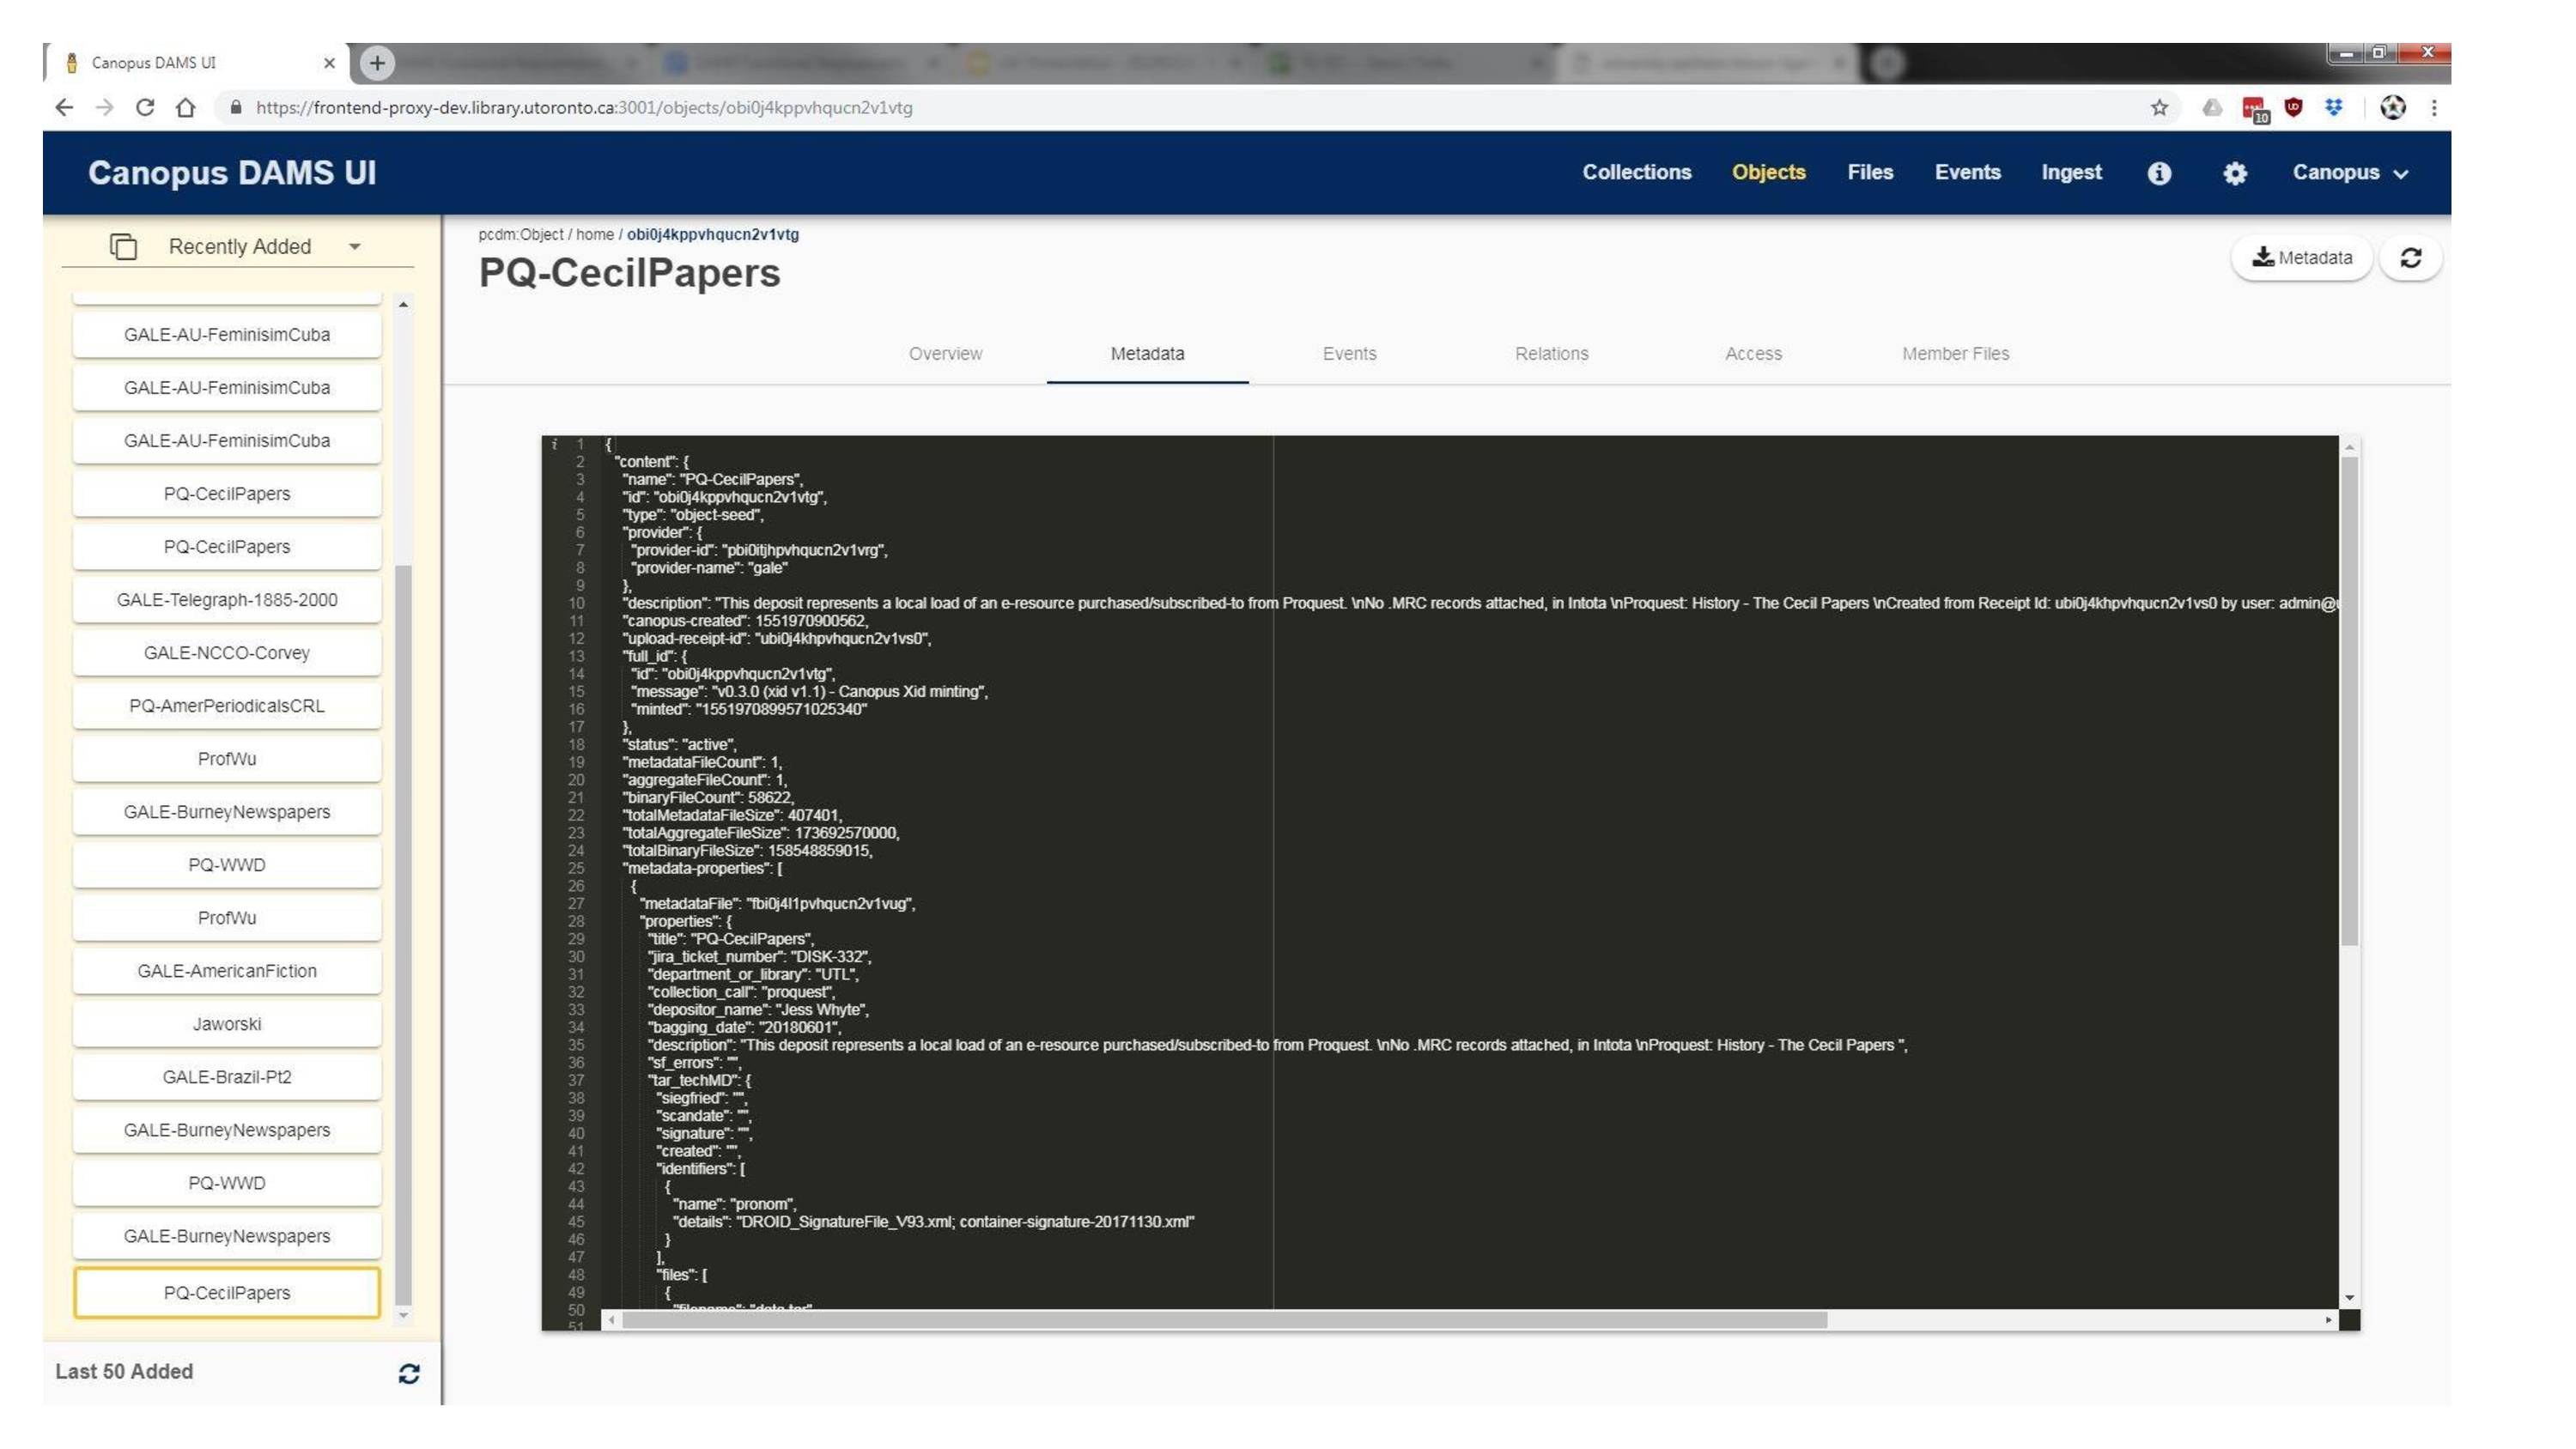The image size is (2576, 1449).
Task: Select the Metadata tab
Action: coord(1147,353)
